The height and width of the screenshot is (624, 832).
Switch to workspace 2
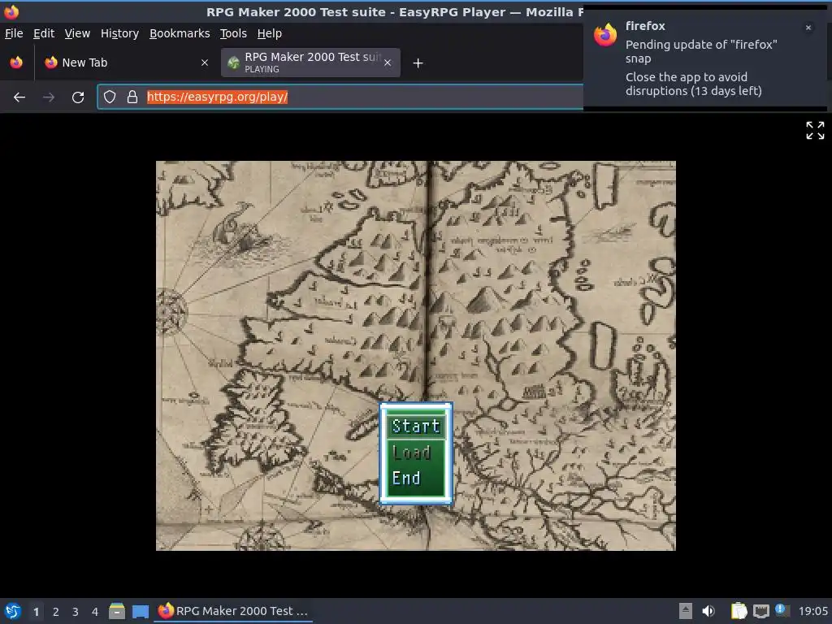pos(56,612)
